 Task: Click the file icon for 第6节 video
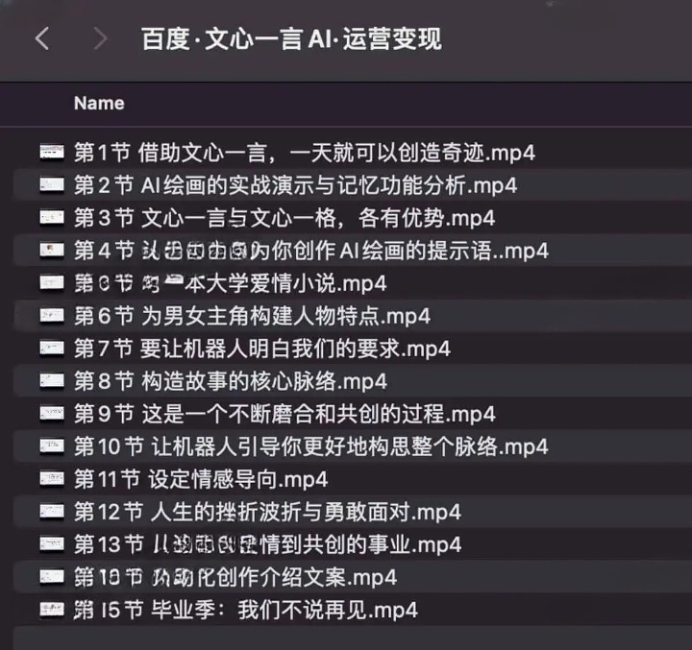tap(52, 316)
